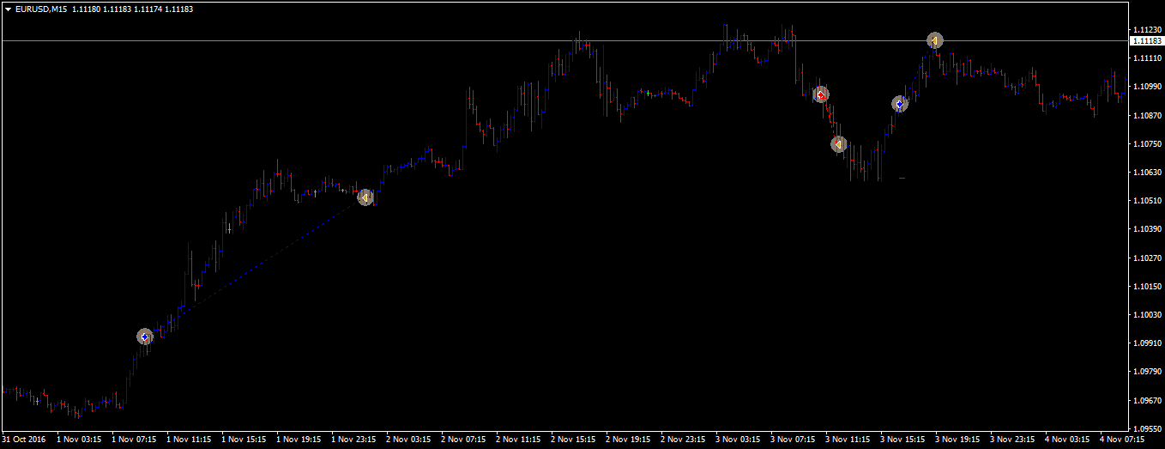Image resolution: width=1165 pixels, height=449 pixels.
Task: Click the time label 1 Nov 07:15
Action: coord(134,440)
